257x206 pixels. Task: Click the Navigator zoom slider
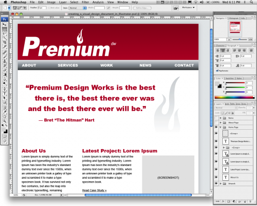coord(240,40)
